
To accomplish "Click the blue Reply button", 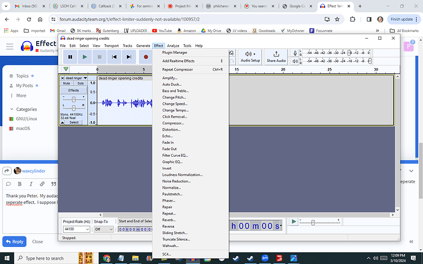I will pyautogui.click(x=13, y=241).
